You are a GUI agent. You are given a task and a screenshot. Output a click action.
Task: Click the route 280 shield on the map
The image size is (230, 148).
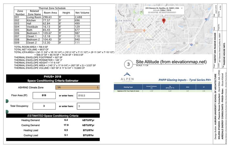point(197,43)
